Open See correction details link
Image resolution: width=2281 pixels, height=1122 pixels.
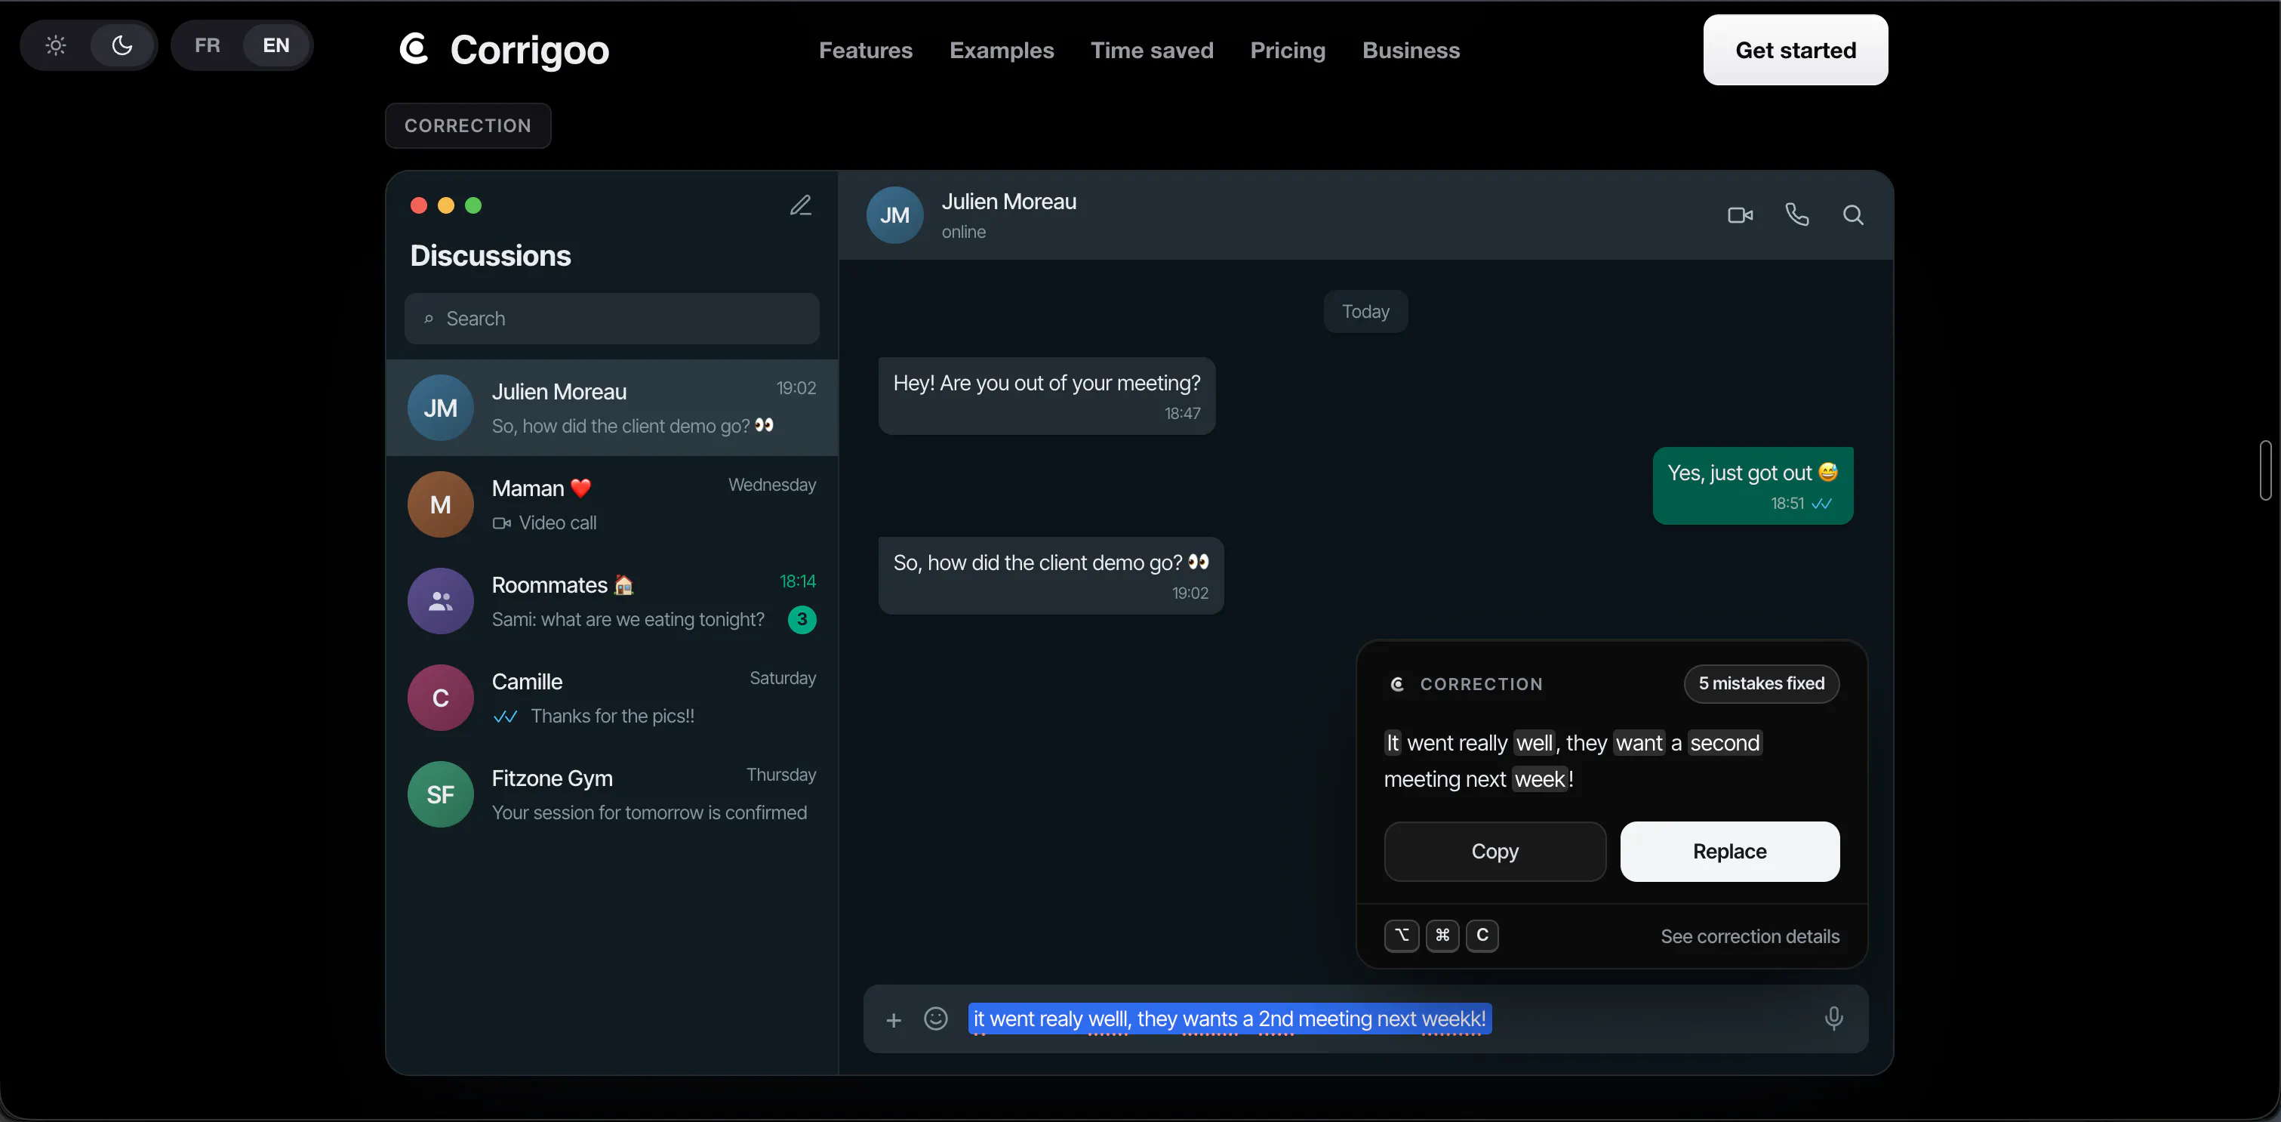pos(1750,936)
